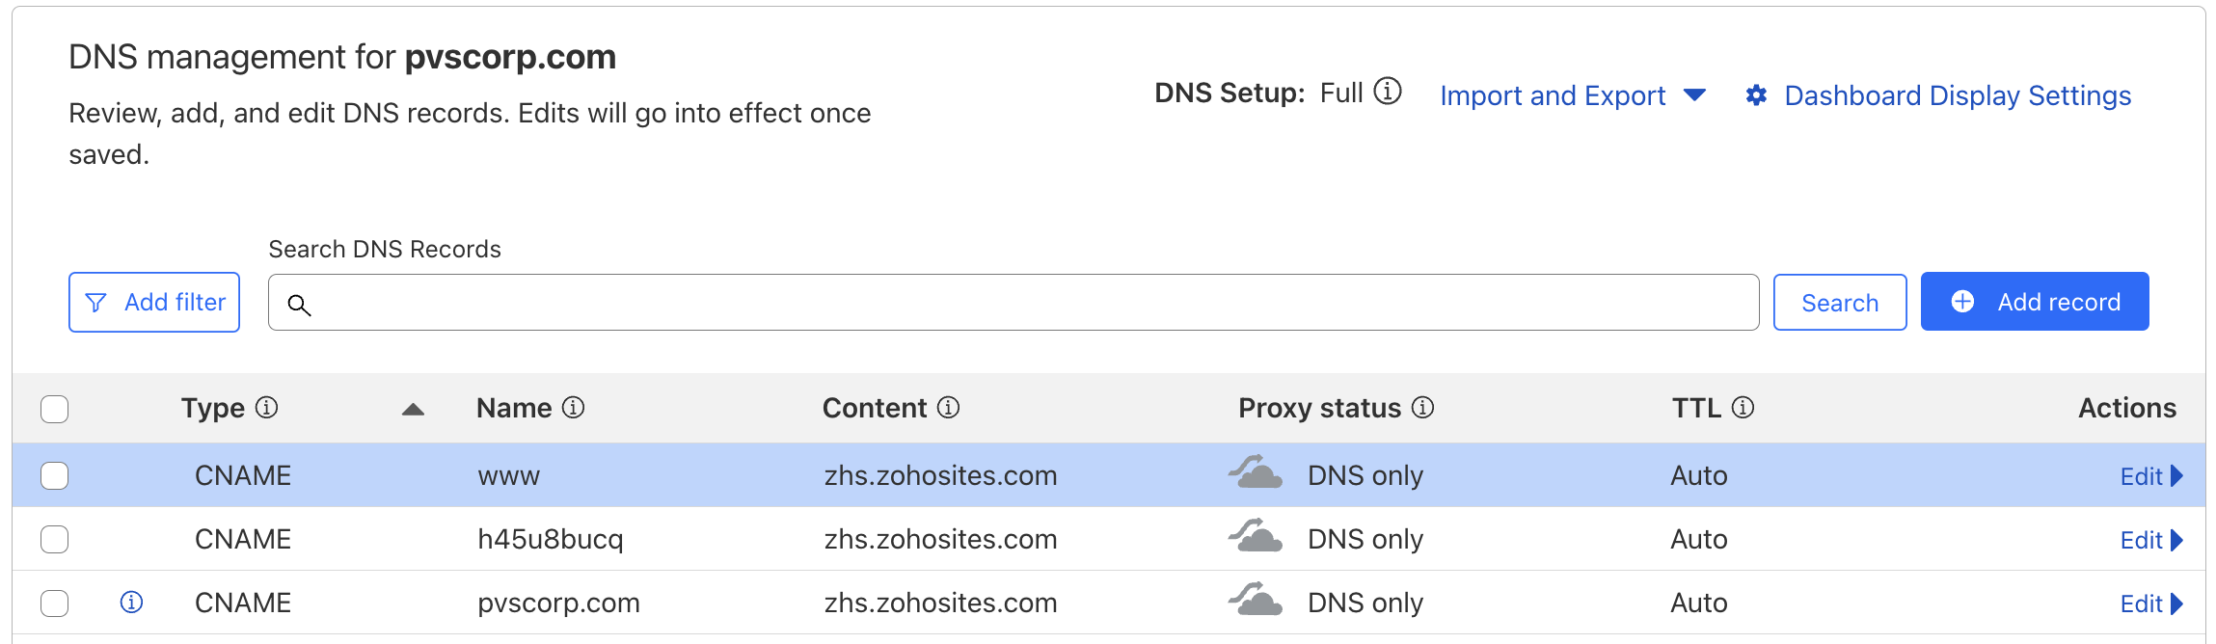Open the Import and Export dropdown
2216x644 pixels.
1572,95
